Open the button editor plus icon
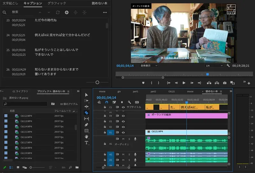The width and height of the screenshot is (255, 173). (x=249, y=83)
